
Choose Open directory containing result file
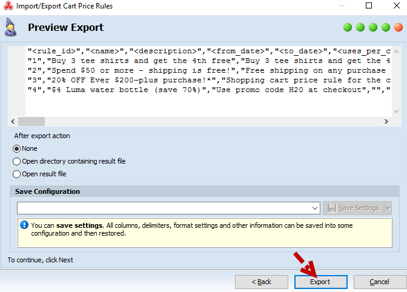(x=69, y=161)
